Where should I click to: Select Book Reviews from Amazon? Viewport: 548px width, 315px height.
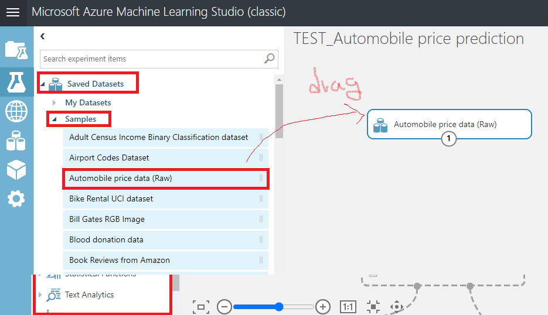(x=166, y=260)
